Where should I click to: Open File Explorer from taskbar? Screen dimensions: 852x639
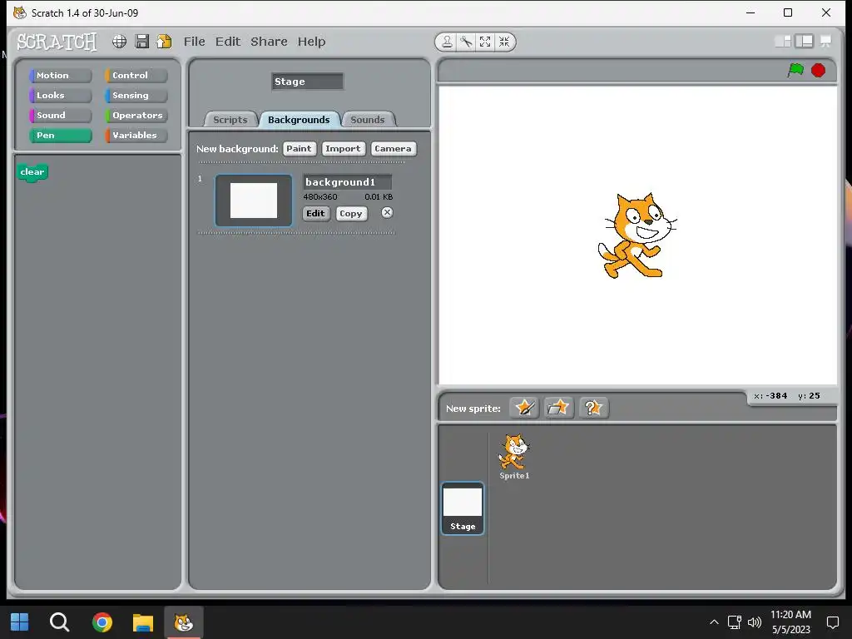[143, 622]
